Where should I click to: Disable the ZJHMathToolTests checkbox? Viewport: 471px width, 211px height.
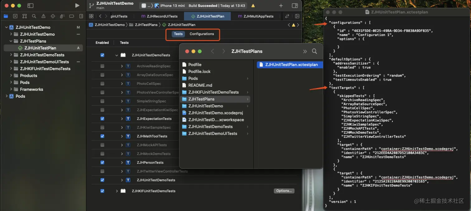coord(102,136)
